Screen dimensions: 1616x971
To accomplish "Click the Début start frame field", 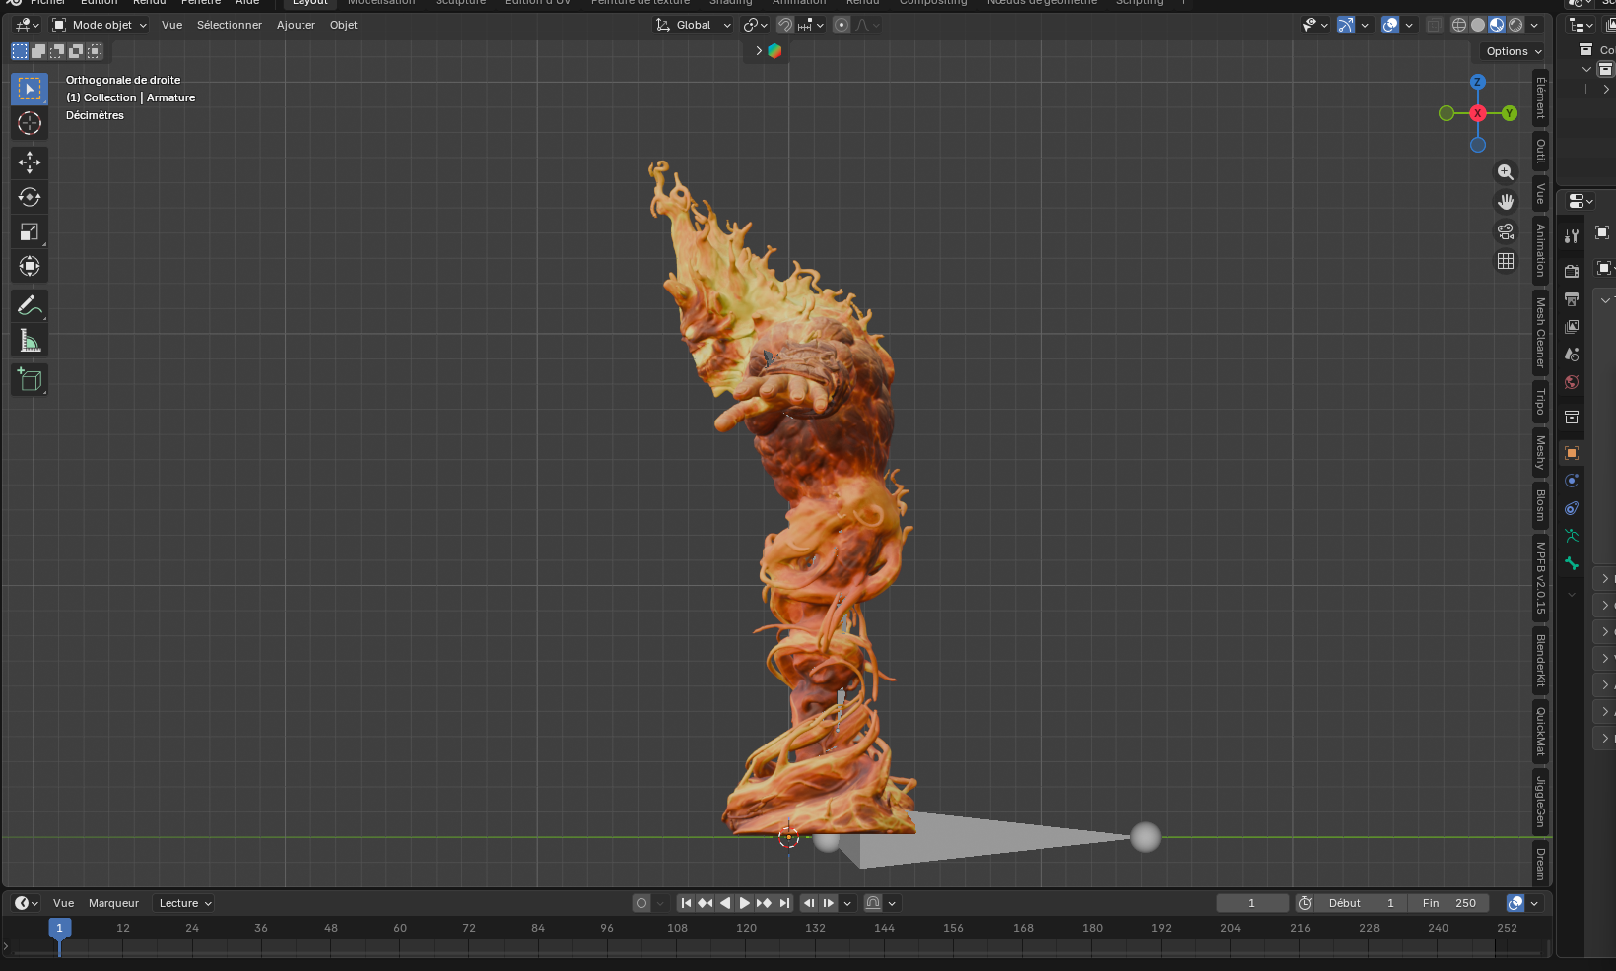I will coord(1361,903).
